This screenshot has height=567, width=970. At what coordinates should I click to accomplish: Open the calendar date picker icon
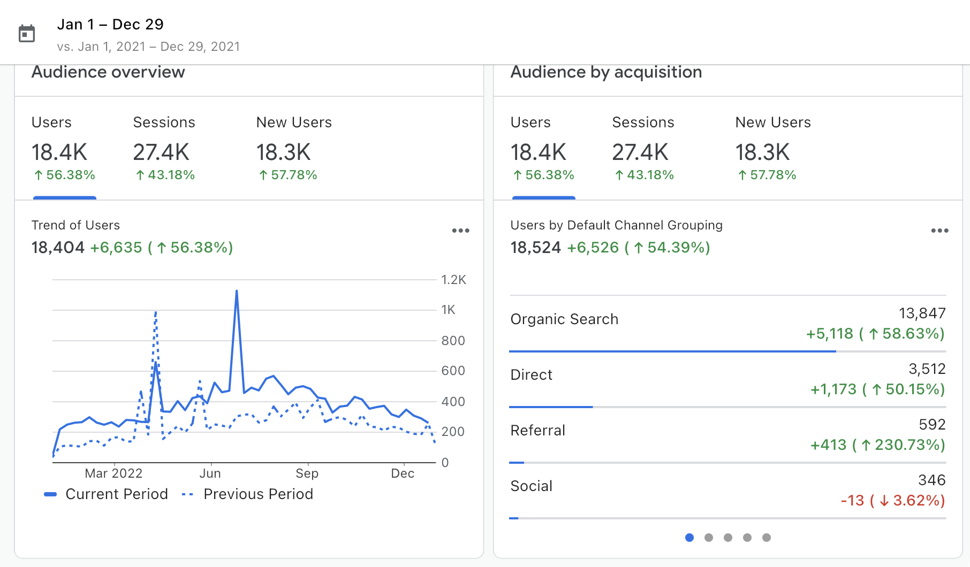(27, 34)
